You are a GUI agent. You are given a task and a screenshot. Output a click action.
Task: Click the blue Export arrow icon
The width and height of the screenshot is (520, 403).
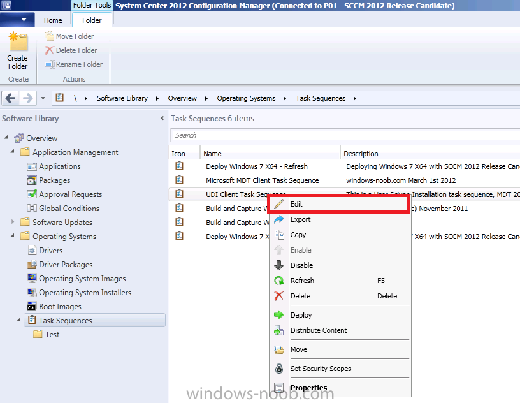click(279, 219)
